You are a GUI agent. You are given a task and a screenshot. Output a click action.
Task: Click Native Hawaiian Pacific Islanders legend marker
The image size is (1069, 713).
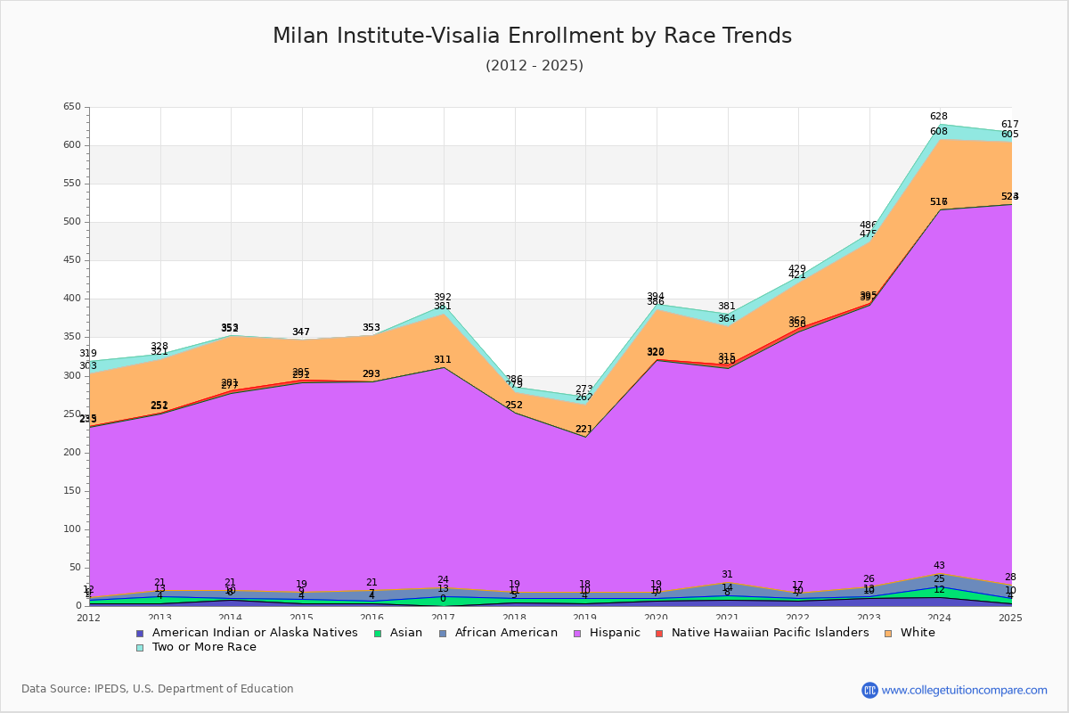[658, 633]
